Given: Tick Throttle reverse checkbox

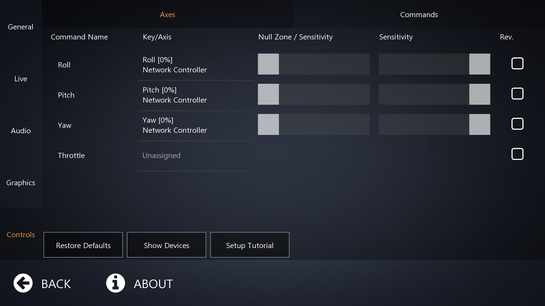Looking at the screenshot, I should (517, 154).
